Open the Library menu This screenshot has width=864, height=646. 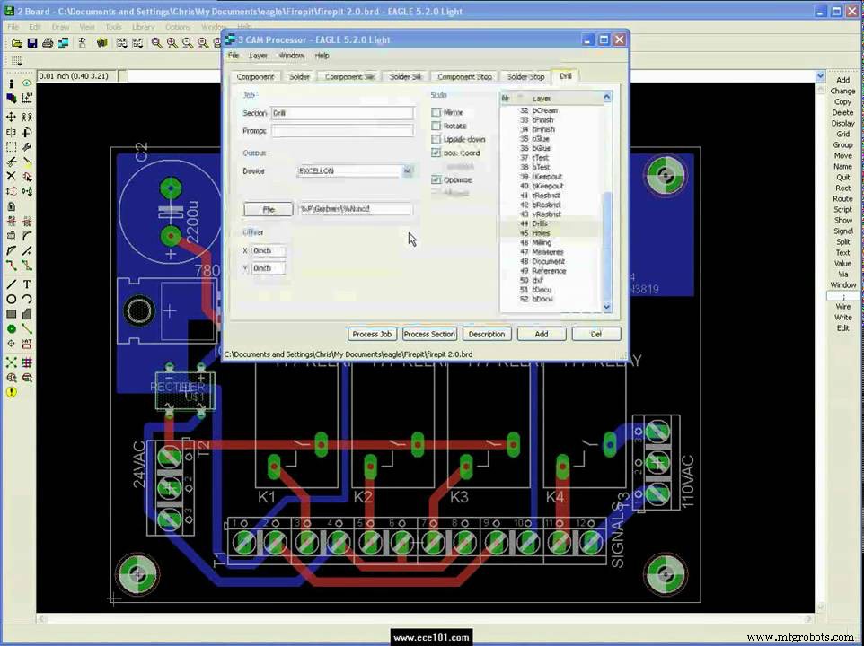click(x=144, y=26)
